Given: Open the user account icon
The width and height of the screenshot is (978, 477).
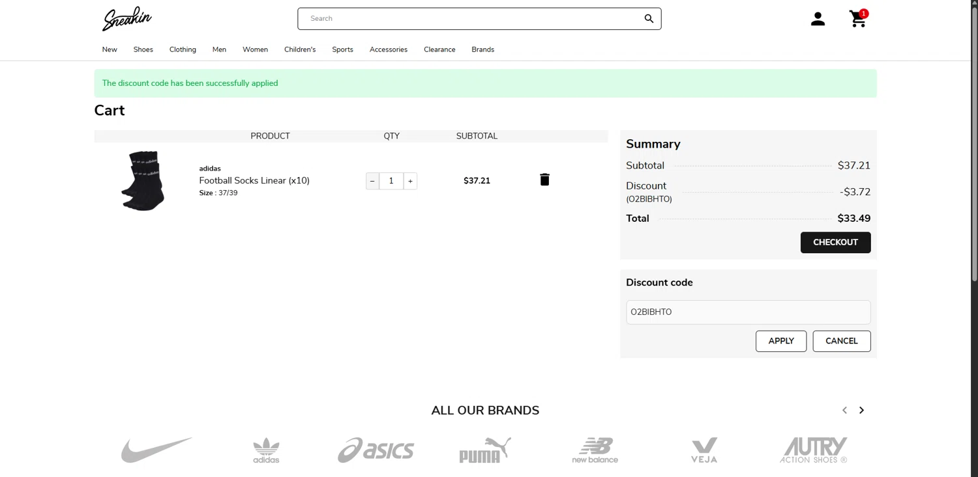Looking at the screenshot, I should click(x=818, y=19).
